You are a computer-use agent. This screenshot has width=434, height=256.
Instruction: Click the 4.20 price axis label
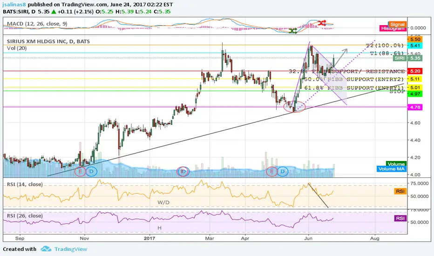coord(415,157)
